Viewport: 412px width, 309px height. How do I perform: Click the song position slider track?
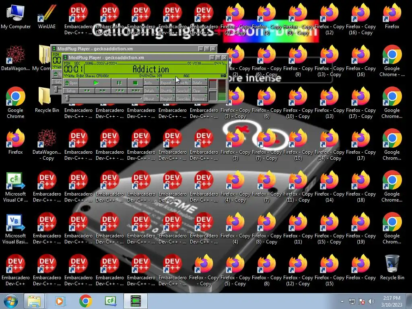[103, 98]
